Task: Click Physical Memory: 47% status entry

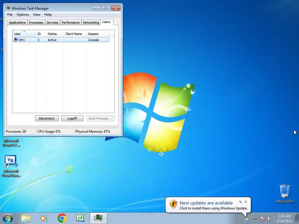Action: coord(93,132)
